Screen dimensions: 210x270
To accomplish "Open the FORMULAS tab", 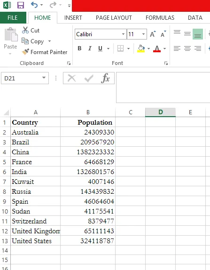I will coord(160,17).
